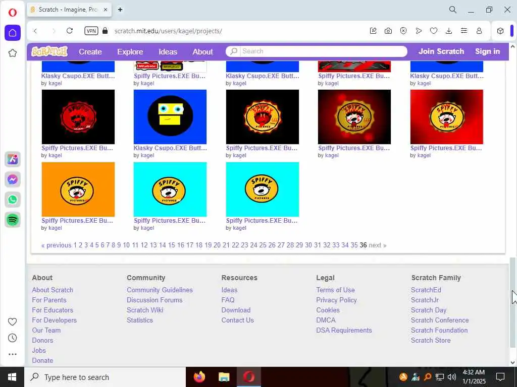The width and height of the screenshot is (517, 387).
Task: Click Join Scratch
Action: (441, 51)
